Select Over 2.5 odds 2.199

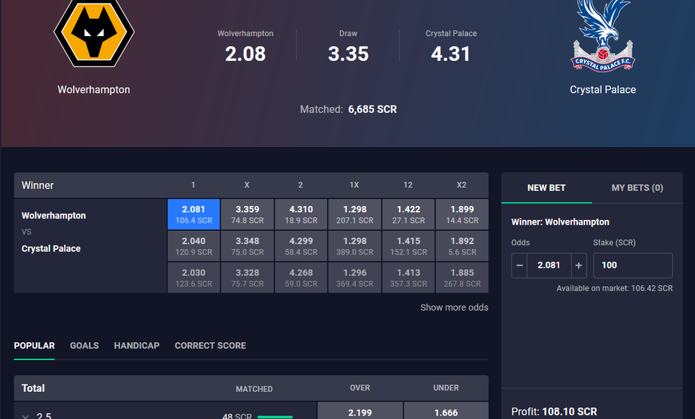pos(360,411)
